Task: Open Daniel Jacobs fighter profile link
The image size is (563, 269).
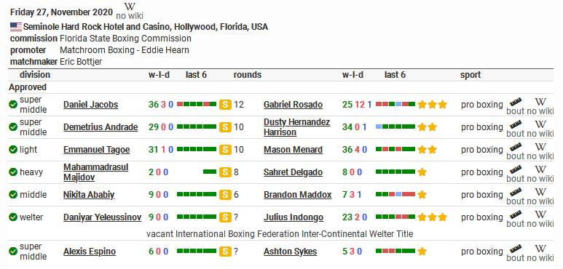Action: (91, 105)
